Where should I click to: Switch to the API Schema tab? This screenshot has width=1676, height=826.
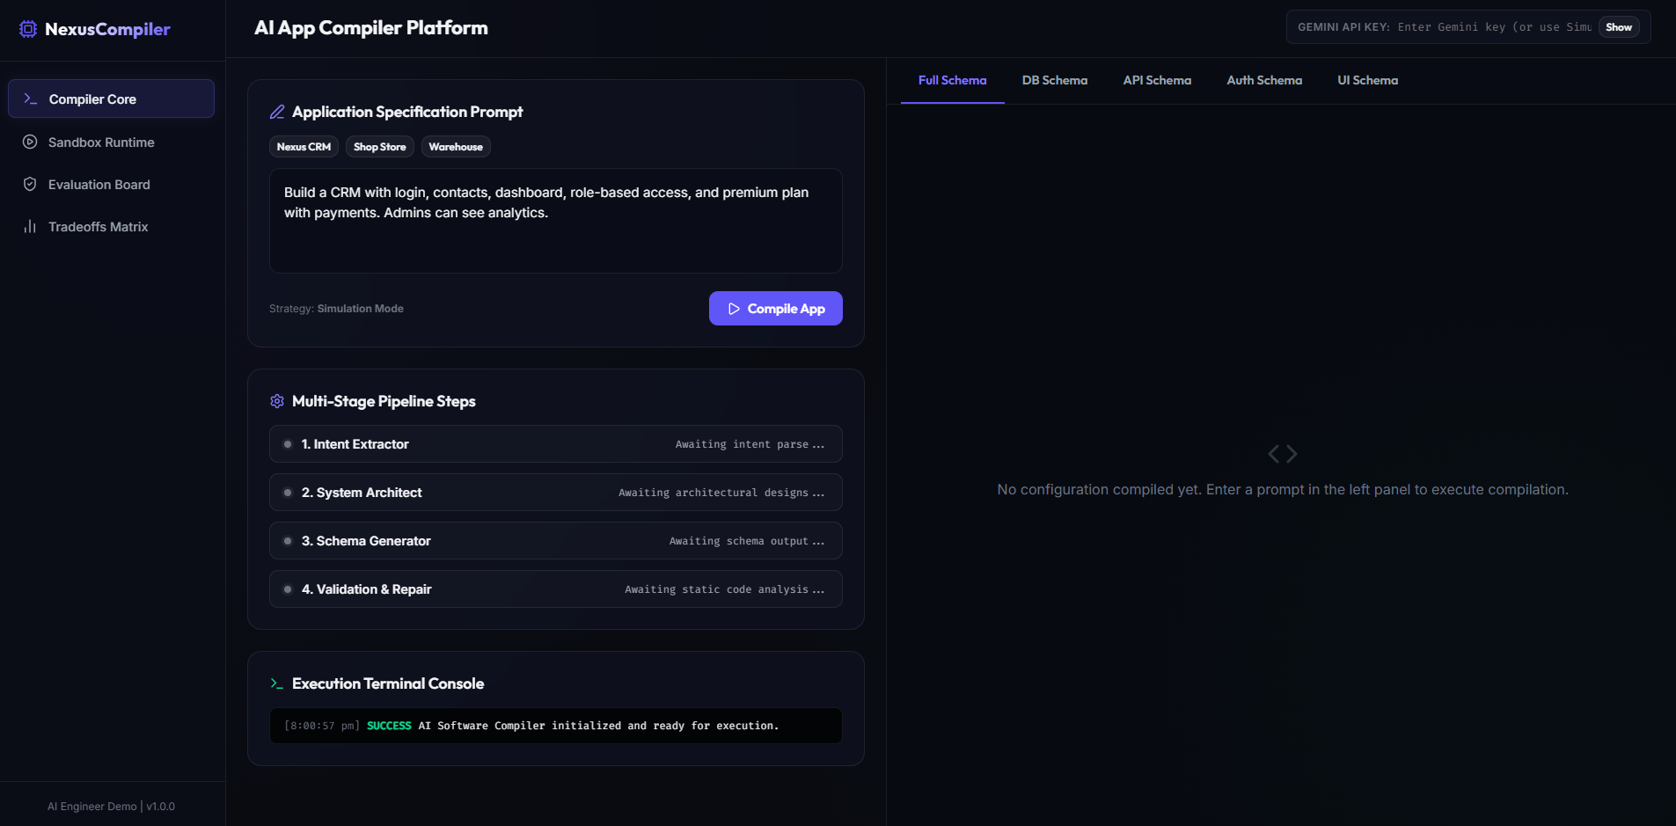point(1157,80)
